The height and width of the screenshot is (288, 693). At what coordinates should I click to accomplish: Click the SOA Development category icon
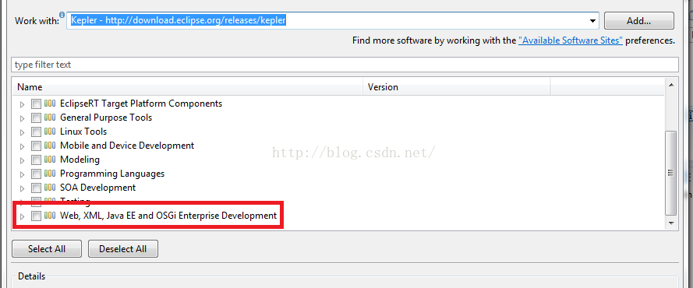pos(50,188)
